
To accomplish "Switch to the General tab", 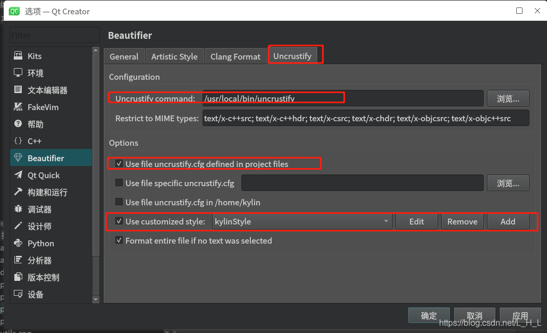I will (x=124, y=56).
